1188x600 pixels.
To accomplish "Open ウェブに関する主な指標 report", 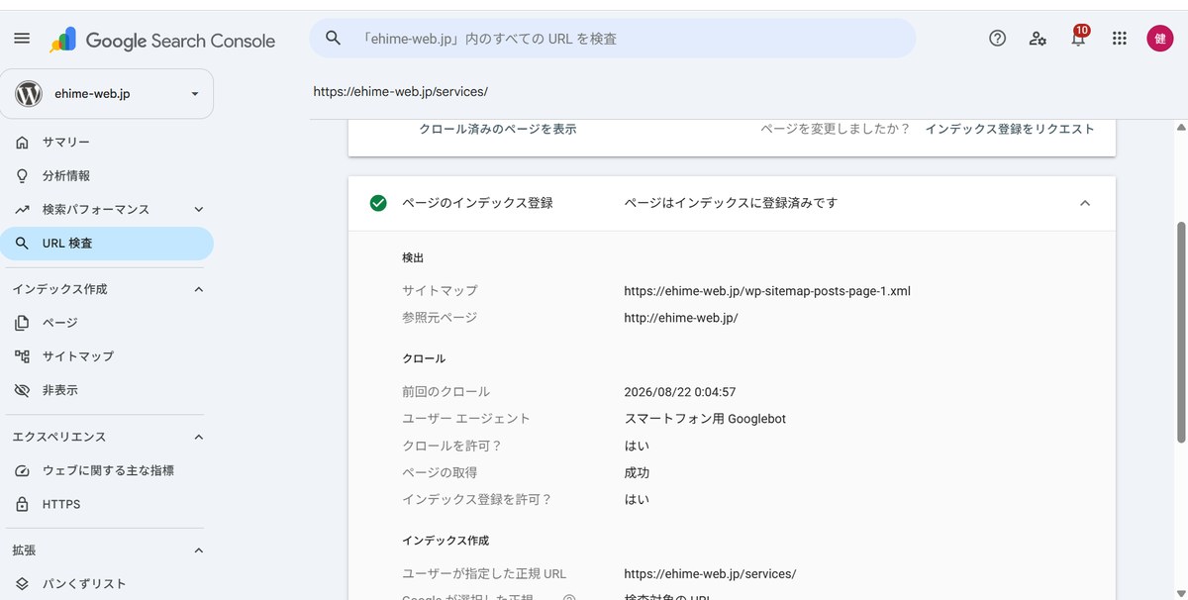I will click(108, 470).
